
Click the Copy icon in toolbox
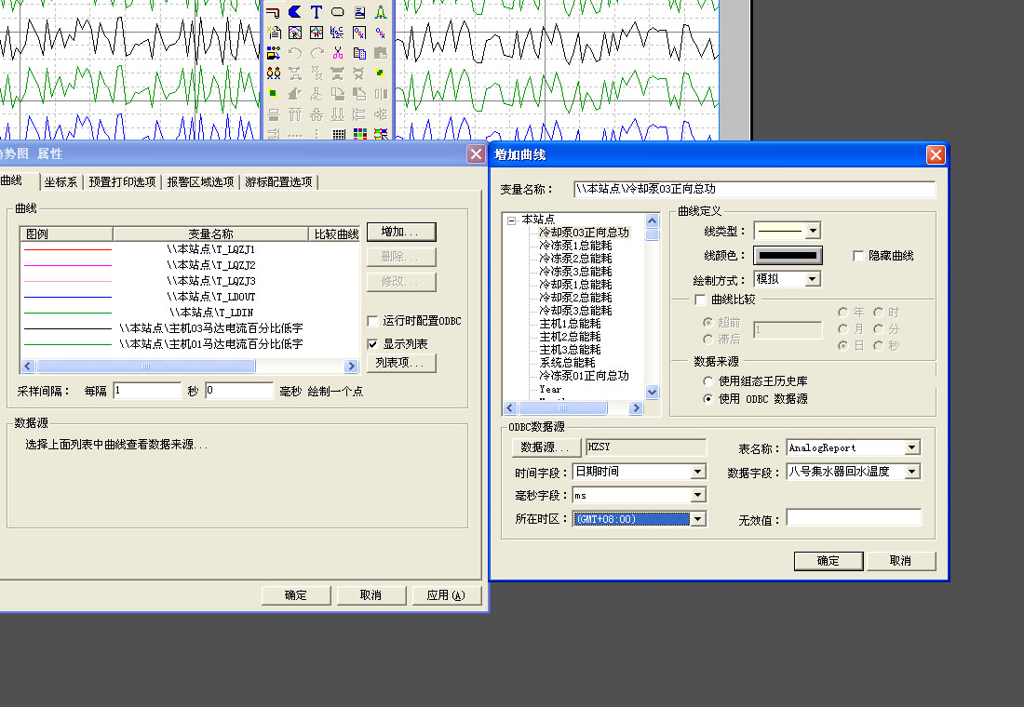tap(359, 53)
